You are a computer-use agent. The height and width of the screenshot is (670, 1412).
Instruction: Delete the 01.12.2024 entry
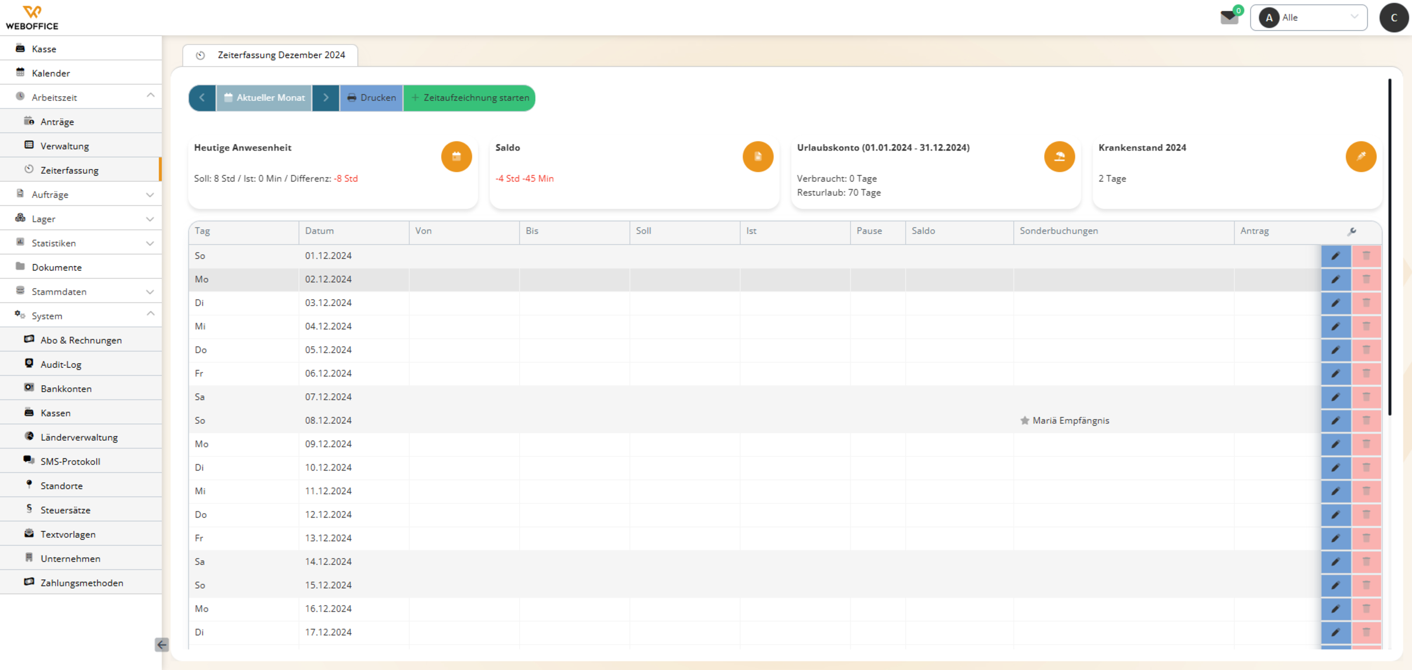tap(1367, 256)
